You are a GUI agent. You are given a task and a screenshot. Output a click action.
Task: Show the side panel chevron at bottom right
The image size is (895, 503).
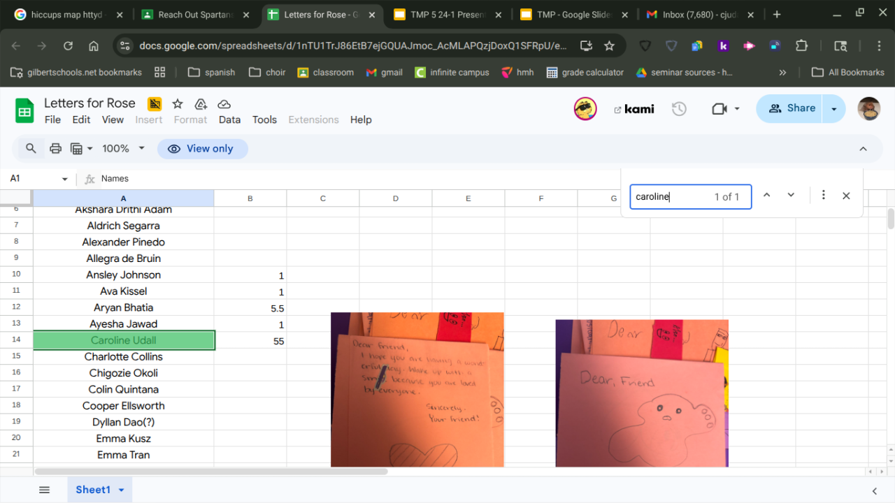tap(874, 490)
